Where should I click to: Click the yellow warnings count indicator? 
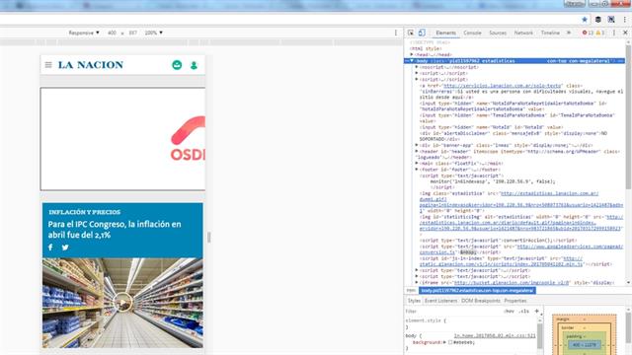click(x=600, y=33)
